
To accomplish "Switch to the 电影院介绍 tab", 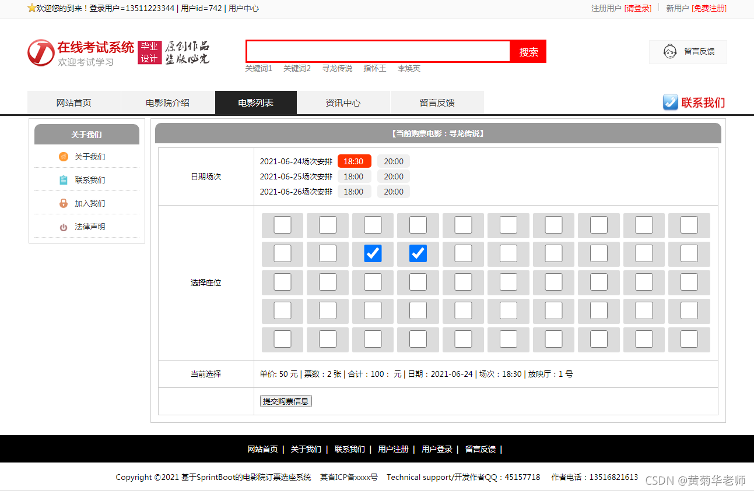I will pos(167,103).
